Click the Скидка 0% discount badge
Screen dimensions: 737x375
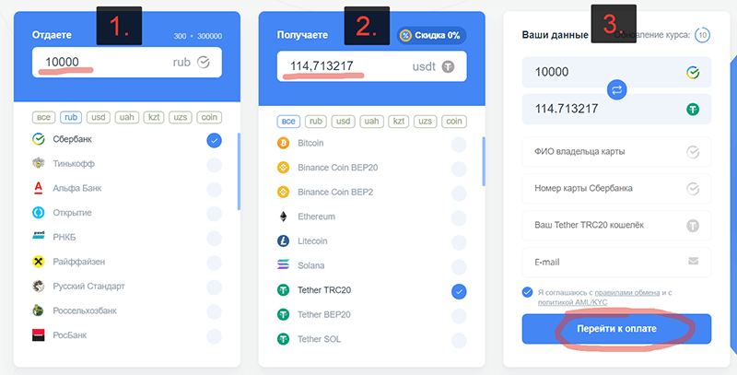pos(431,35)
